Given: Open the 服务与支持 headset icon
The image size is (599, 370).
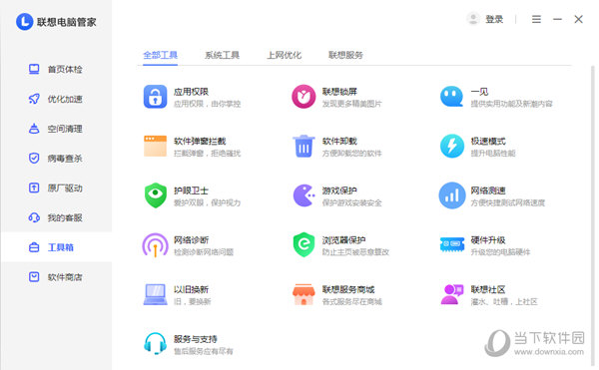Looking at the screenshot, I should point(155,343).
